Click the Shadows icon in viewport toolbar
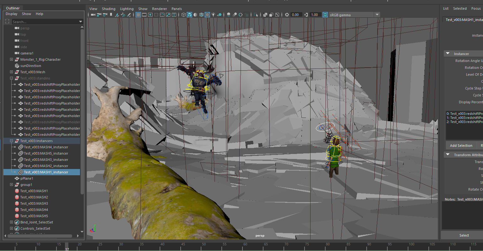Viewport: 483px width, 251px height. pos(220,15)
